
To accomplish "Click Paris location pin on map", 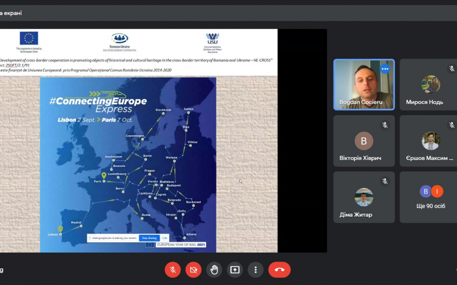I will [104, 176].
